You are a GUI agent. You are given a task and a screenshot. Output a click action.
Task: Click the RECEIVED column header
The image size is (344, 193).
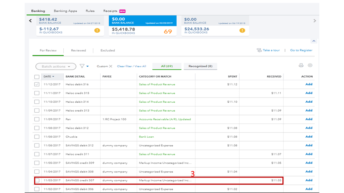(x=274, y=76)
